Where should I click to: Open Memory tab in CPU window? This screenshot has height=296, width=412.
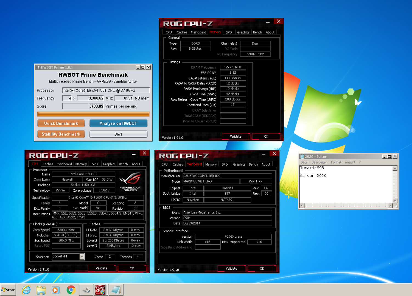point(81,164)
